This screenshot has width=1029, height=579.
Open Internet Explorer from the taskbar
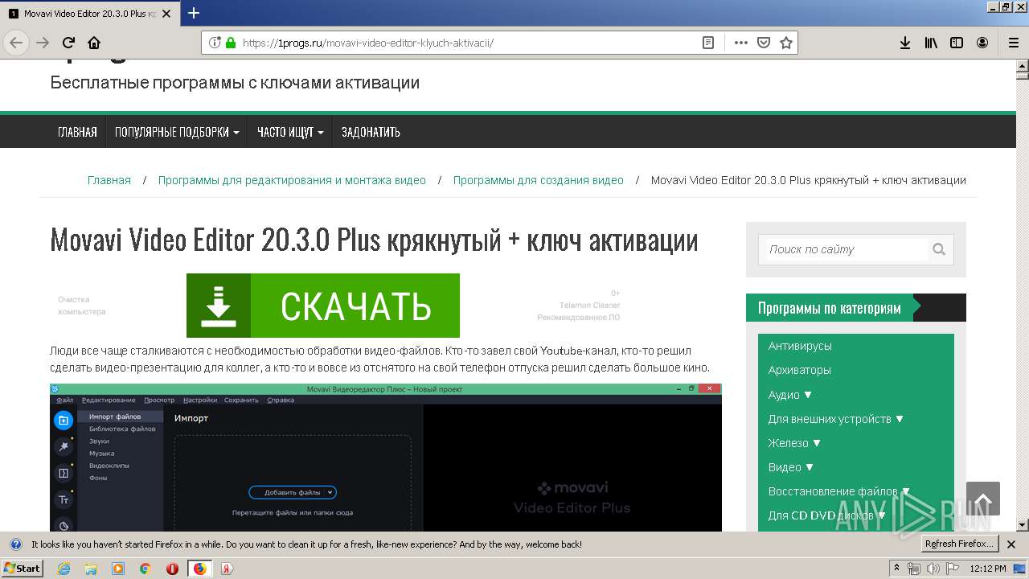click(x=64, y=569)
